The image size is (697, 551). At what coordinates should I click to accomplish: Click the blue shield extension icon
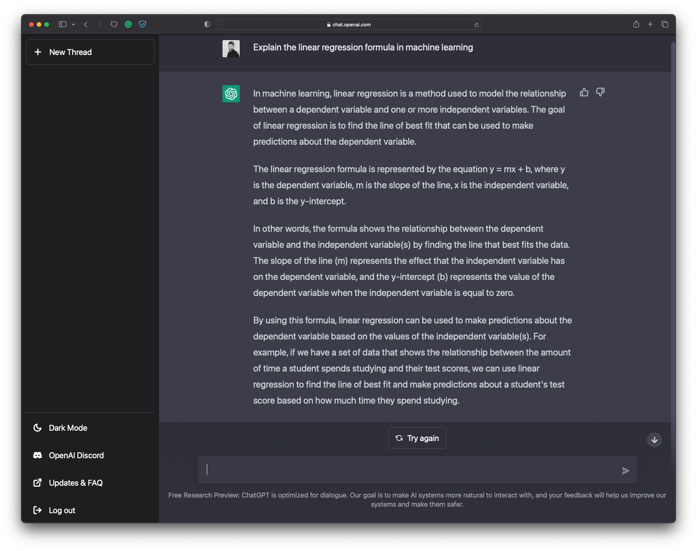(142, 24)
